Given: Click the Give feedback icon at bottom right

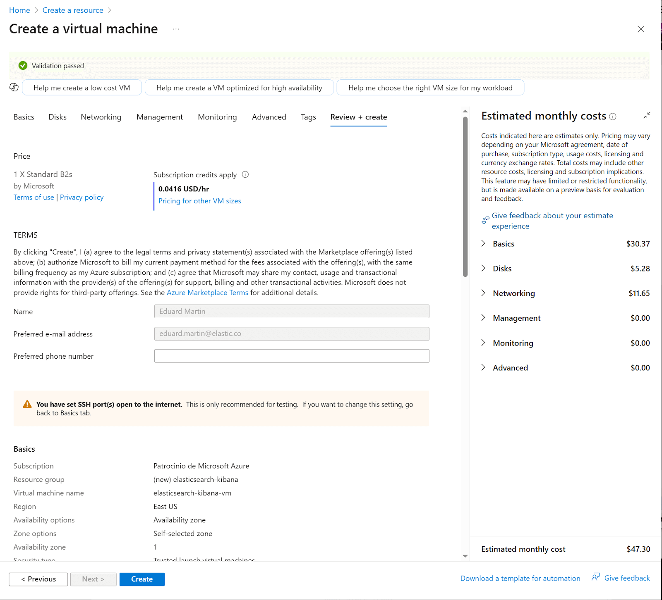Looking at the screenshot, I should pyautogui.click(x=596, y=577).
